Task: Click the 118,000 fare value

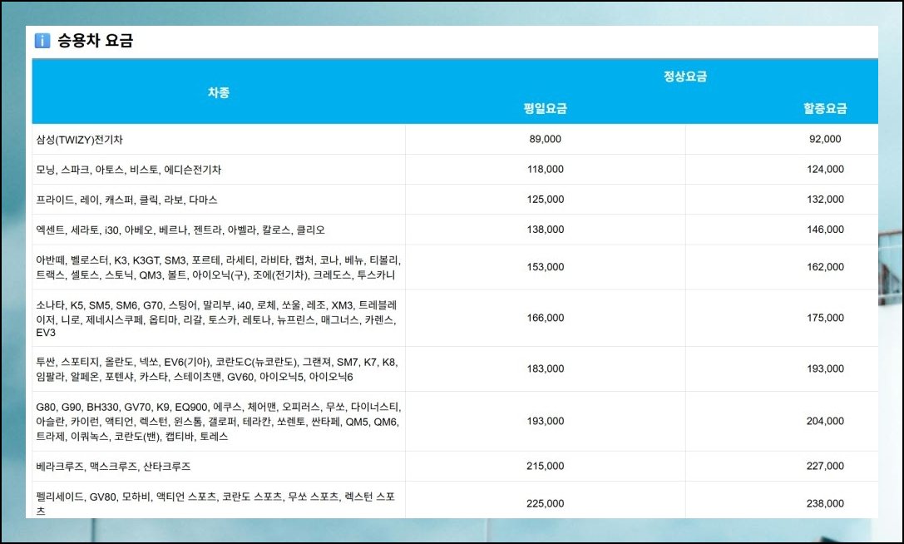Action: 546,169
